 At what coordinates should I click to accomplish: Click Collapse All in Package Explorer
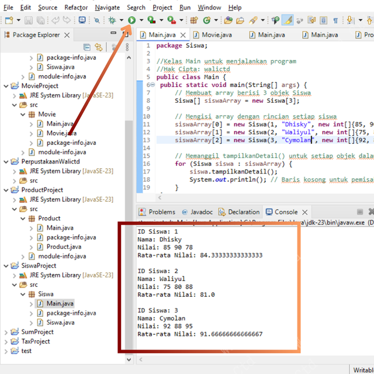[87, 47]
